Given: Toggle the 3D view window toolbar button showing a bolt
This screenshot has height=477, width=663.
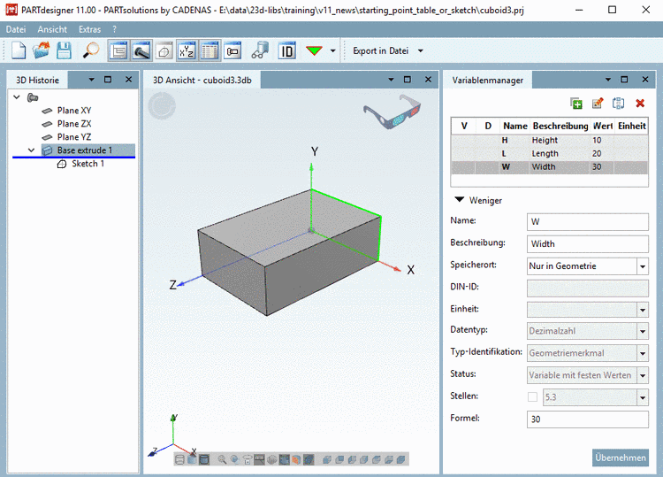Looking at the screenshot, I should (x=141, y=51).
